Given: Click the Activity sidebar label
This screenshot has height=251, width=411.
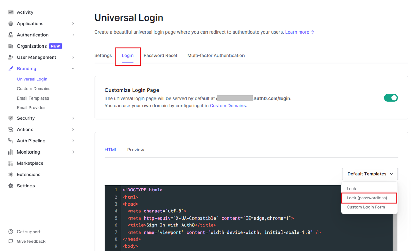Looking at the screenshot, I should 25,12.
